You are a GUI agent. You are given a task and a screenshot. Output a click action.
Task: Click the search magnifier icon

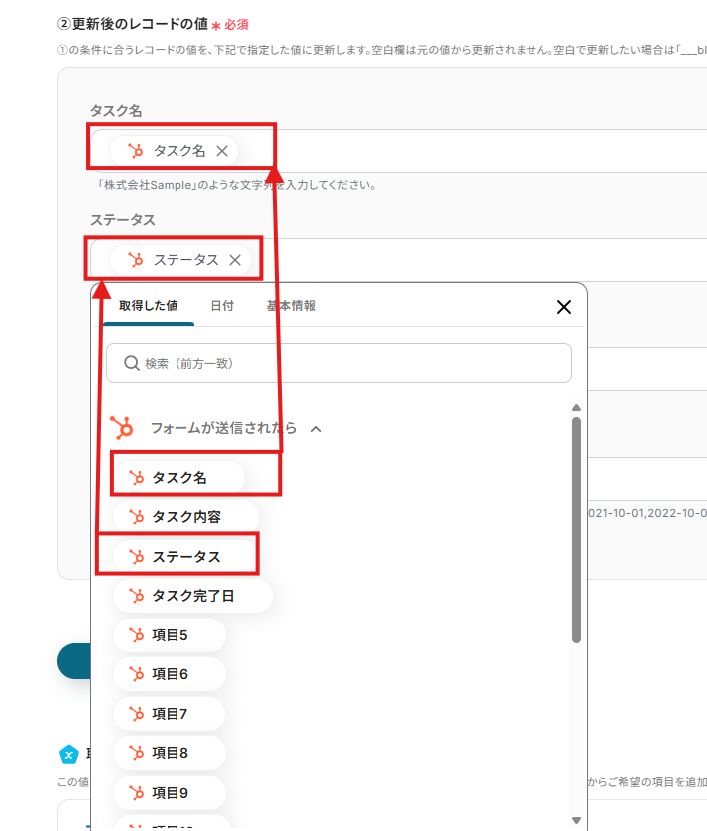pos(132,363)
